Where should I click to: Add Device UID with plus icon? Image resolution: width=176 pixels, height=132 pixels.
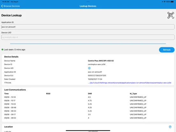pos(89,68)
